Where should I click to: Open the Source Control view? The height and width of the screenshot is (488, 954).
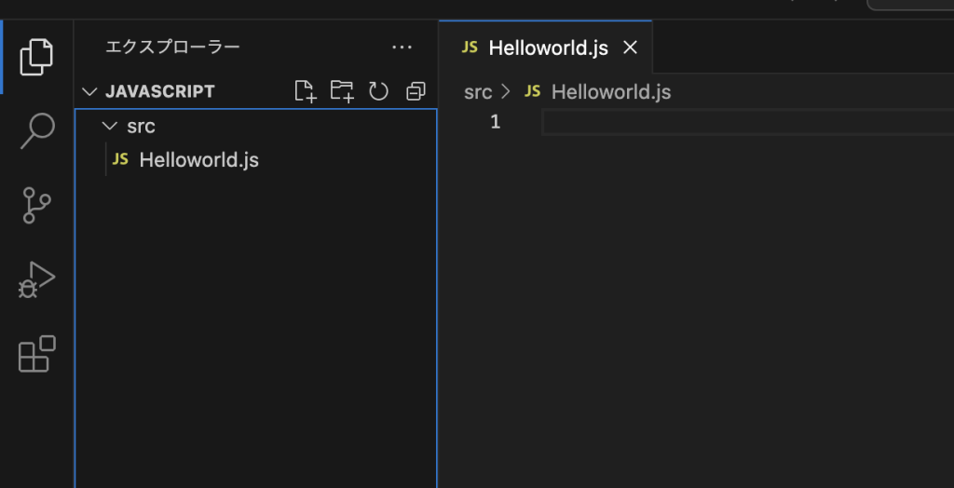coord(36,205)
